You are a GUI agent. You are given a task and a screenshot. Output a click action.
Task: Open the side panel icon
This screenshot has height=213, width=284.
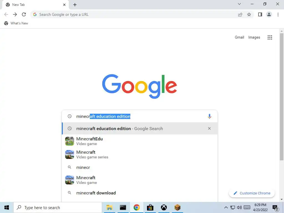[260, 14]
